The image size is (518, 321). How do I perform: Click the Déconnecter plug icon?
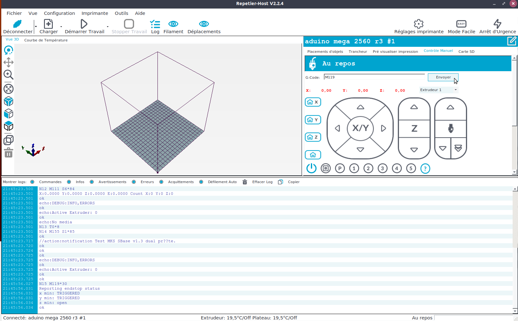(x=17, y=24)
